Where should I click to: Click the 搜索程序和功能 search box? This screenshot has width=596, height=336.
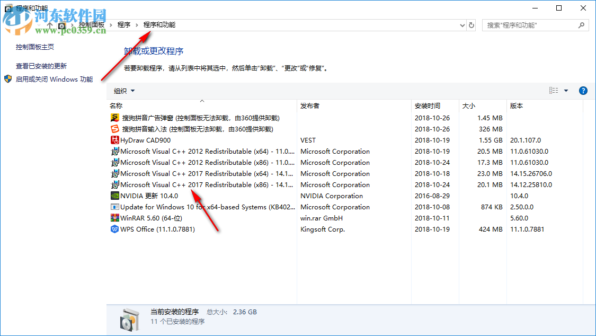click(530, 24)
